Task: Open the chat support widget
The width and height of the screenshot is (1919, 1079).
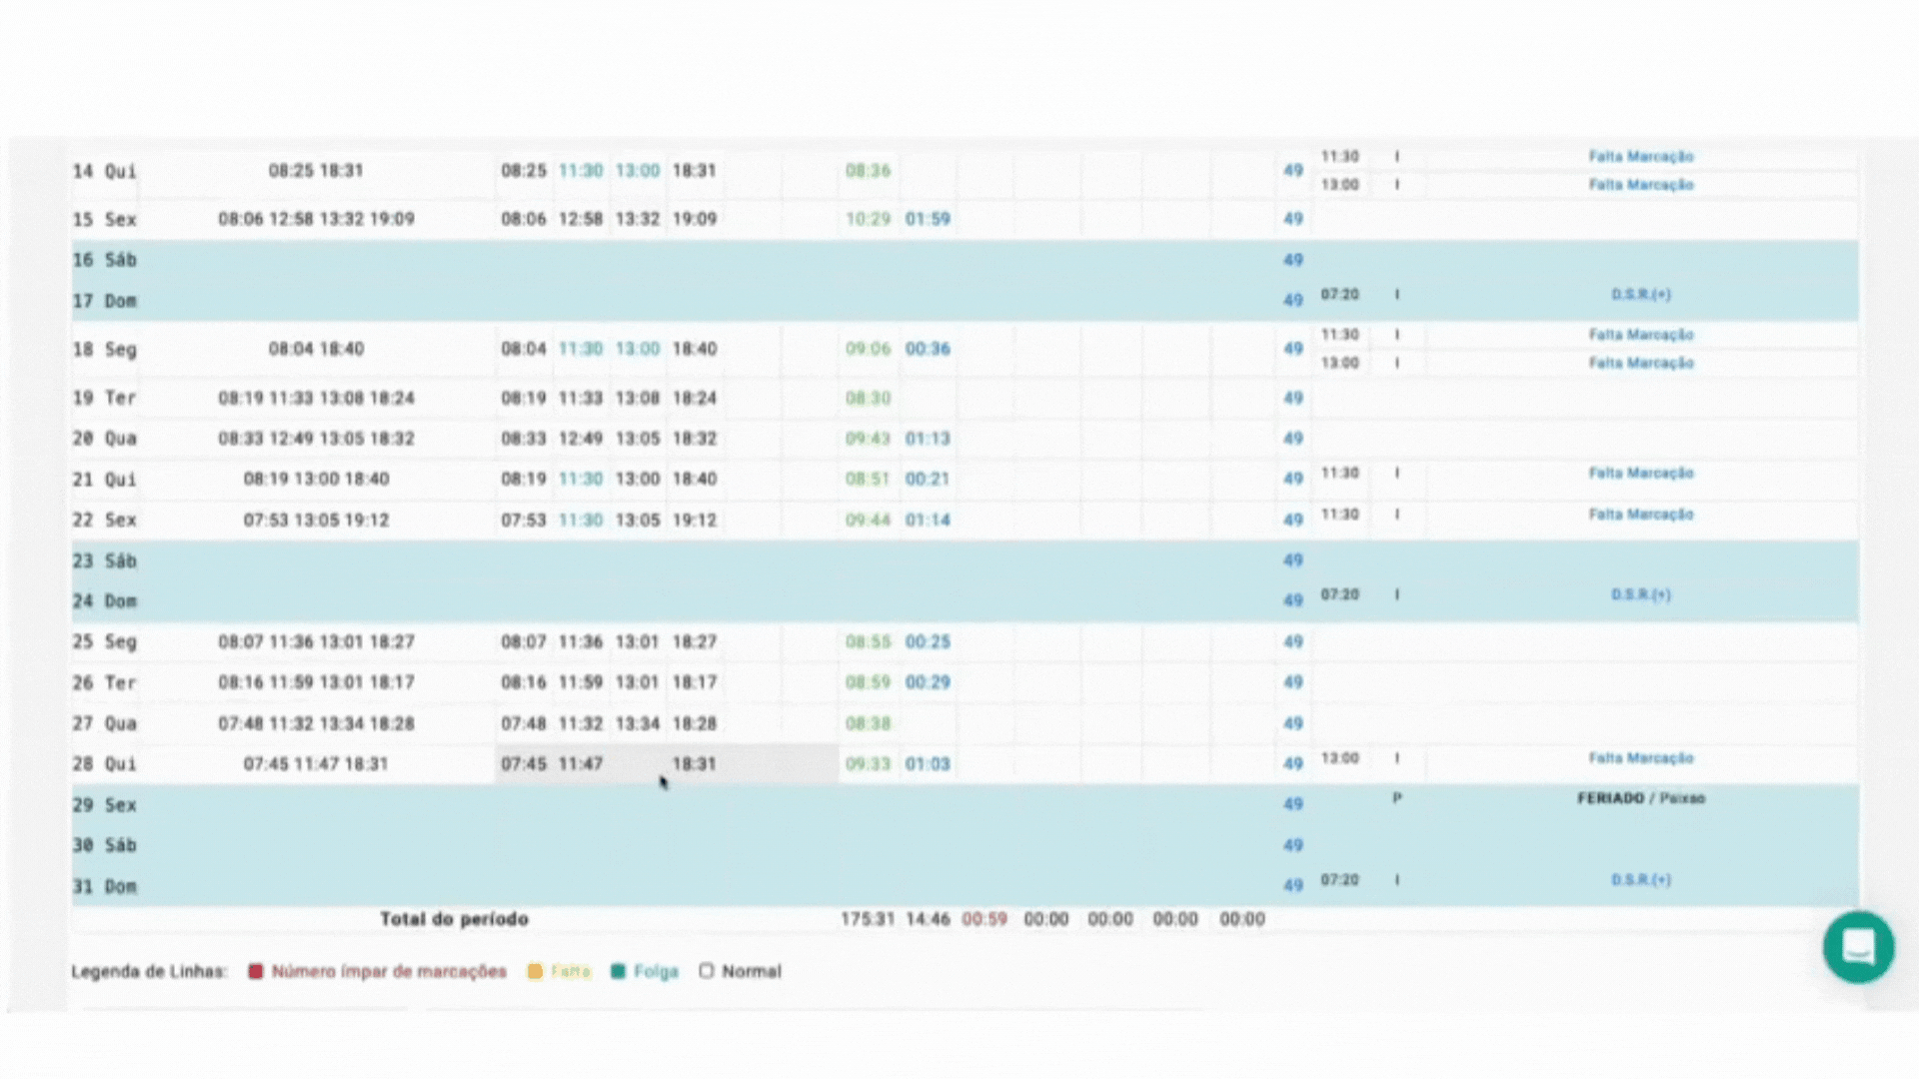Action: [1857, 946]
